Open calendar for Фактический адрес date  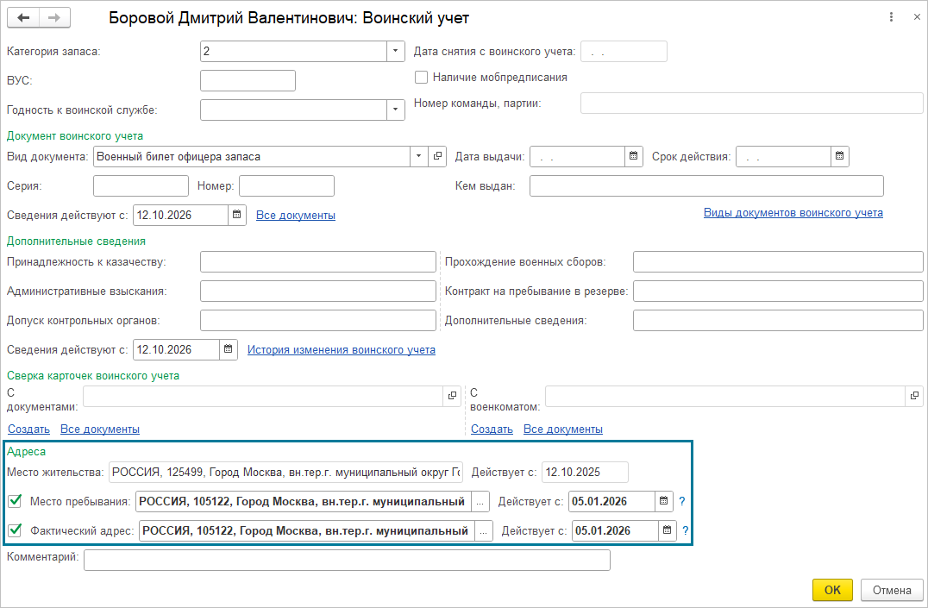coord(668,530)
